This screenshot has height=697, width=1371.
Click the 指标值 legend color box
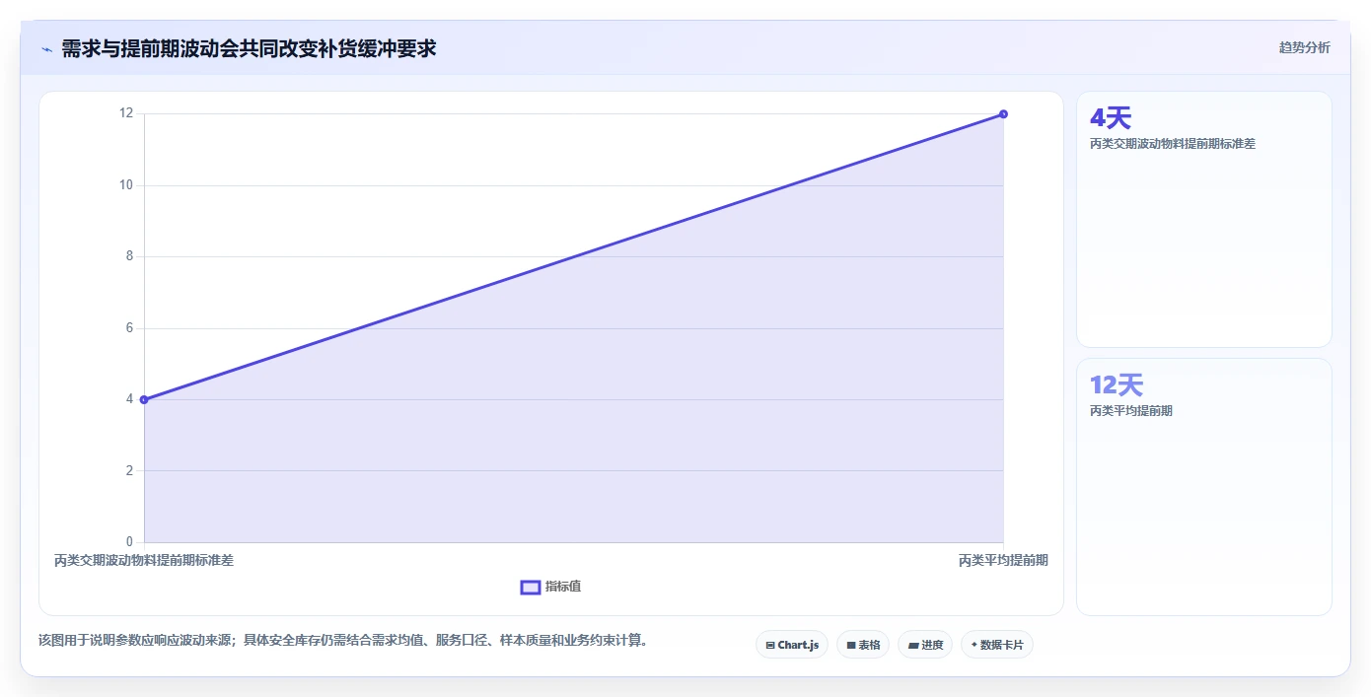(x=531, y=587)
